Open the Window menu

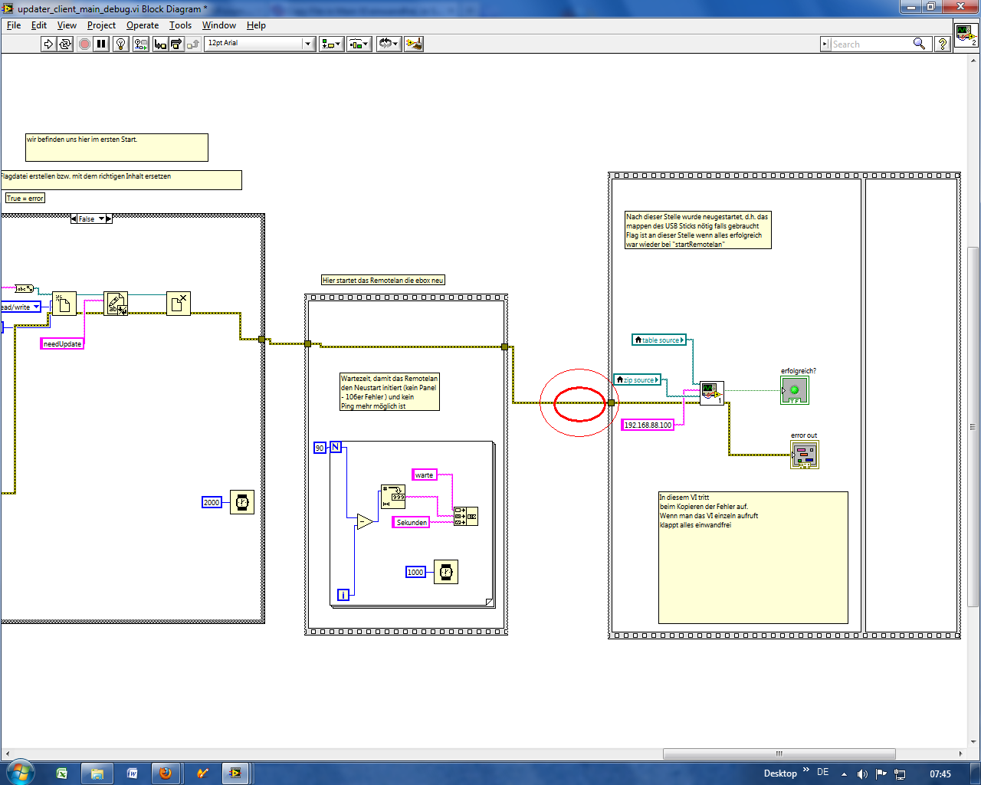[218, 25]
